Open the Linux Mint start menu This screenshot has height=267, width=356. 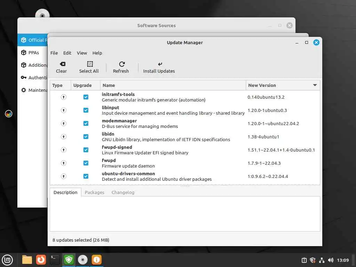tap(7, 260)
